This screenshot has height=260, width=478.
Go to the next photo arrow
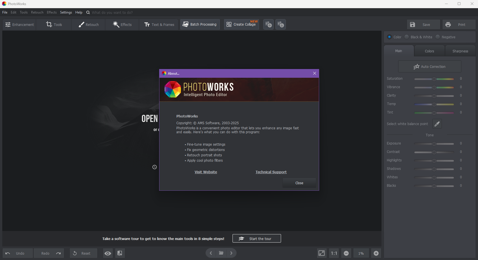click(231, 253)
